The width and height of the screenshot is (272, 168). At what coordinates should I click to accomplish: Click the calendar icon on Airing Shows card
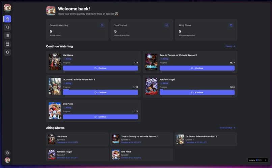coord(231,25)
